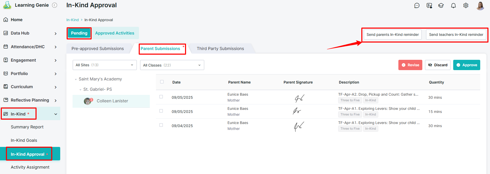The width and height of the screenshot is (490, 174).
Task: Select Colleen Lanister in the class tree
Action: [x=112, y=101]
